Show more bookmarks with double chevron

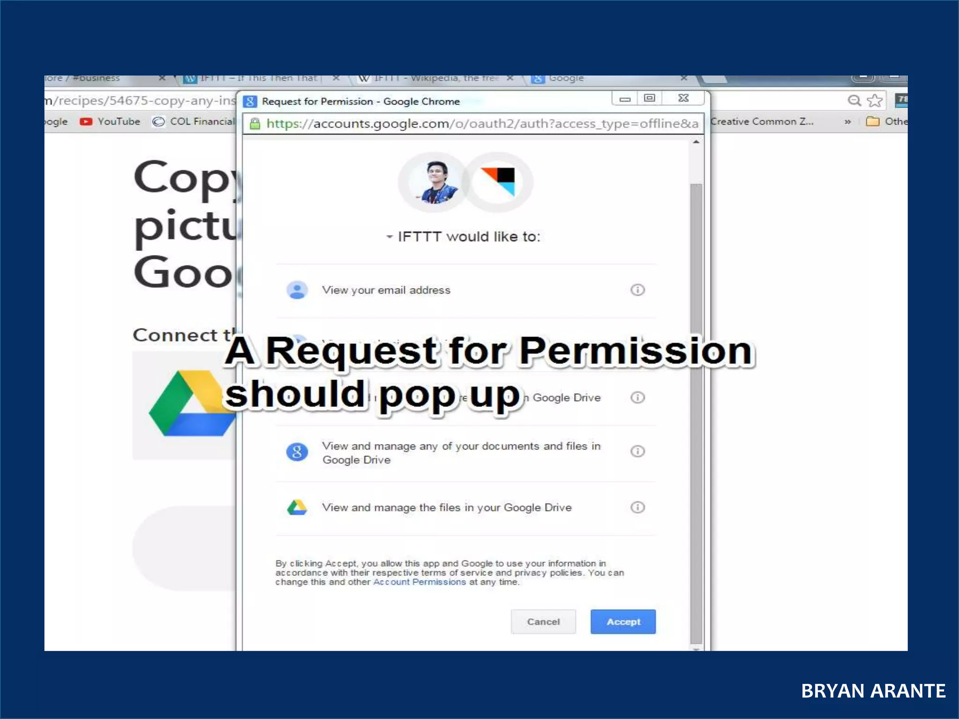pos(848,122)
